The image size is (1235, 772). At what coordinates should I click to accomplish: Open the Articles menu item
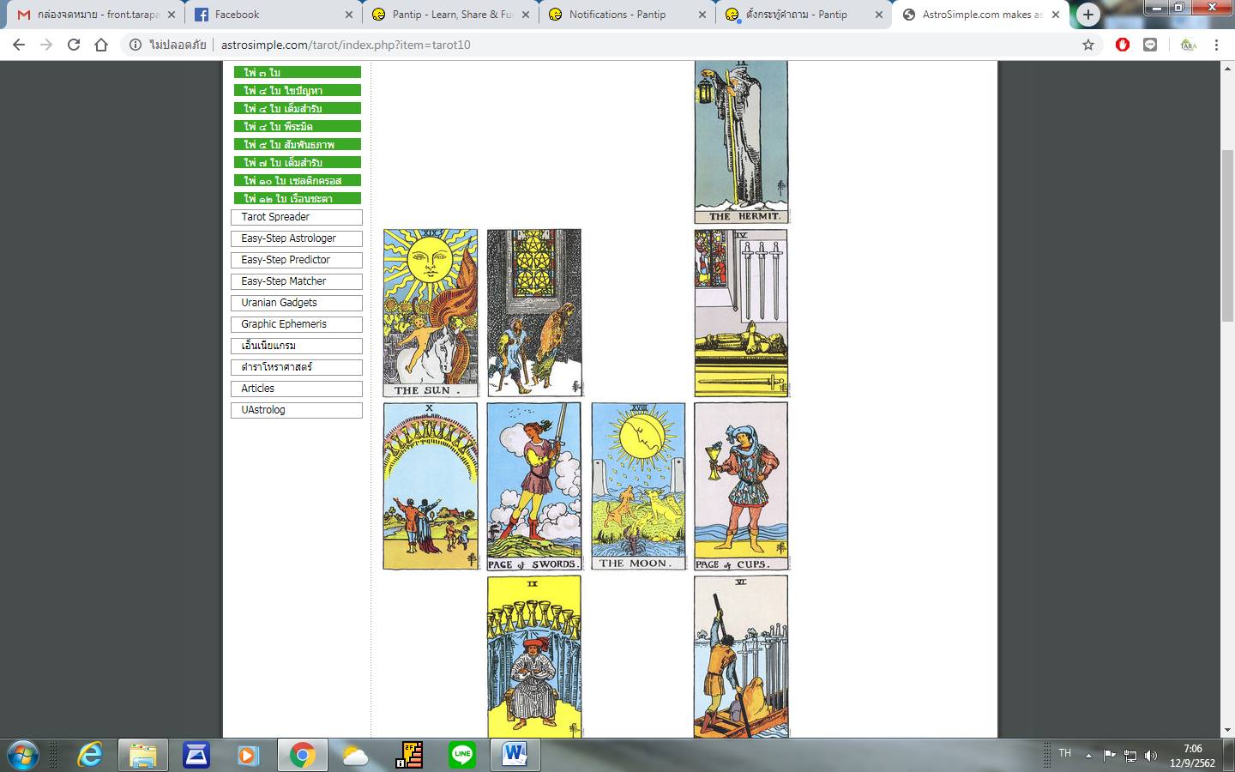297,389
